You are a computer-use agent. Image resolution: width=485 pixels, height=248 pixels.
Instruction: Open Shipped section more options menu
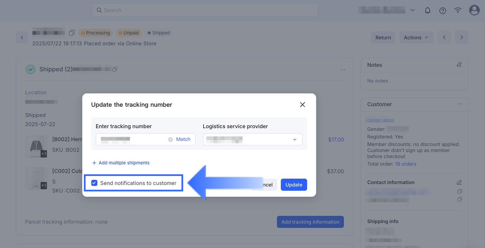click(342, 69)
